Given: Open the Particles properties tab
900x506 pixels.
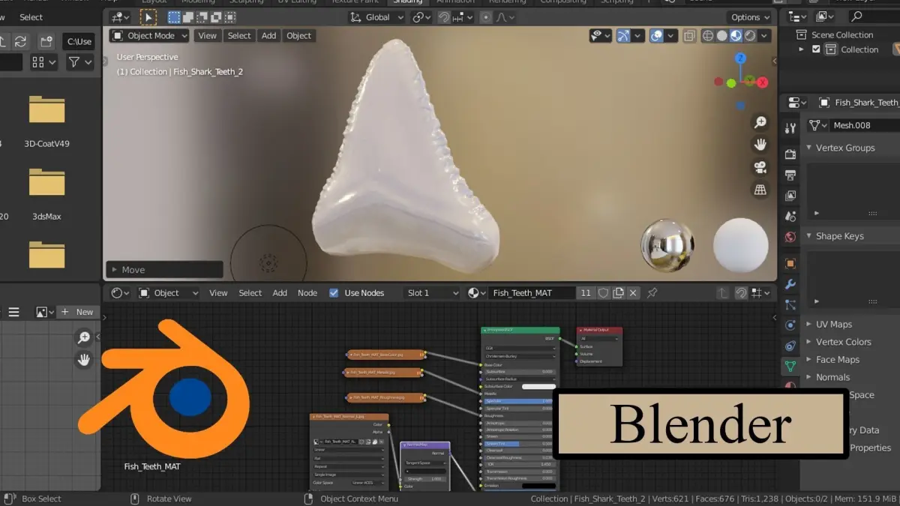Looking at the screenshot, I should point(790,304).
